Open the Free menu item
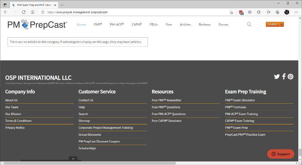 point(169,24)
